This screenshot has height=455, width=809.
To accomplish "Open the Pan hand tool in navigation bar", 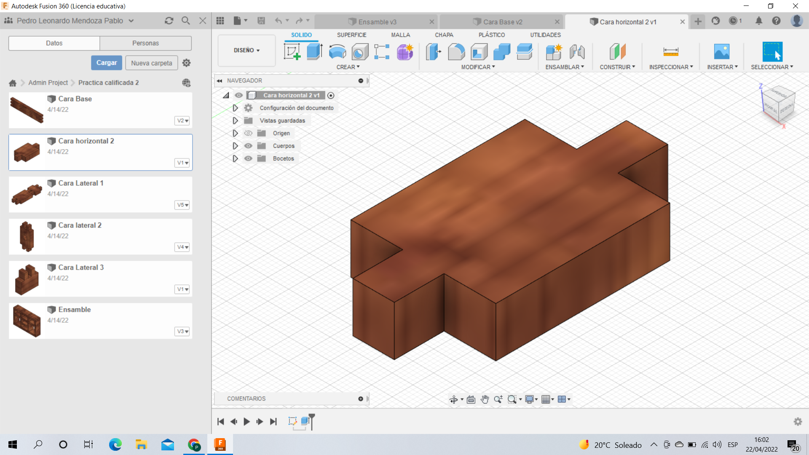I will click(485, 399).
